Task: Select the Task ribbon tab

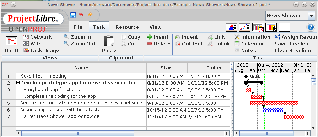Action: coord(99,27)
